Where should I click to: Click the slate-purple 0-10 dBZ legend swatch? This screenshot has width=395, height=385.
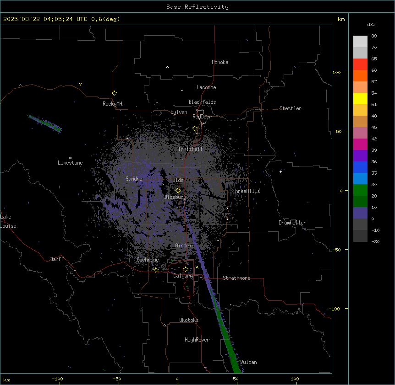pos(360,213)
